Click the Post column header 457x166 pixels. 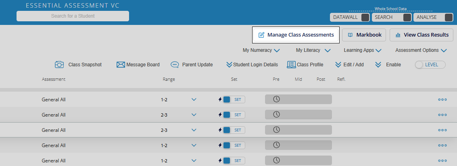[321, 79]
